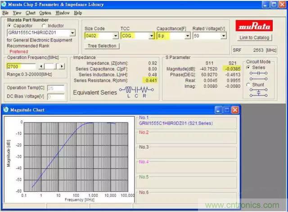The image size is (288, 212).
Task: Select the Inductor radio button
Action: [44, 26]
